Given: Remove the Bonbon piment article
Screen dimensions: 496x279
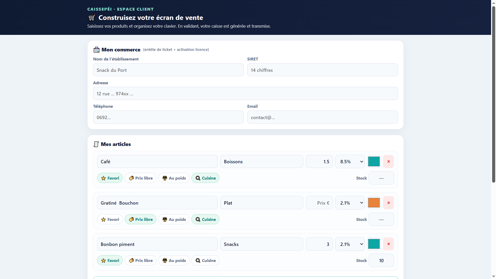Looking at the screenshot, I should 388,244.
